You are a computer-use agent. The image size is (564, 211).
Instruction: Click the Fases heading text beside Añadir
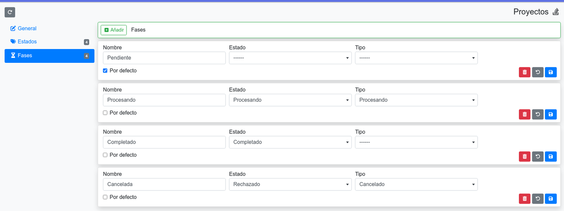click(138, 30)
